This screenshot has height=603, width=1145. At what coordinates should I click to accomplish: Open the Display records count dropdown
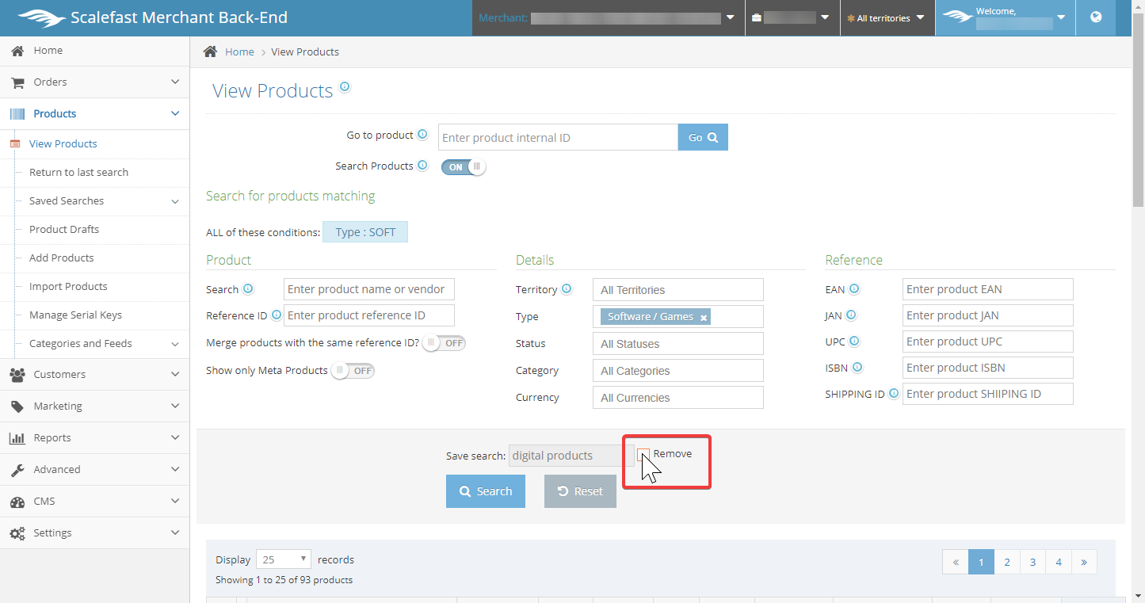coord(283,559)
